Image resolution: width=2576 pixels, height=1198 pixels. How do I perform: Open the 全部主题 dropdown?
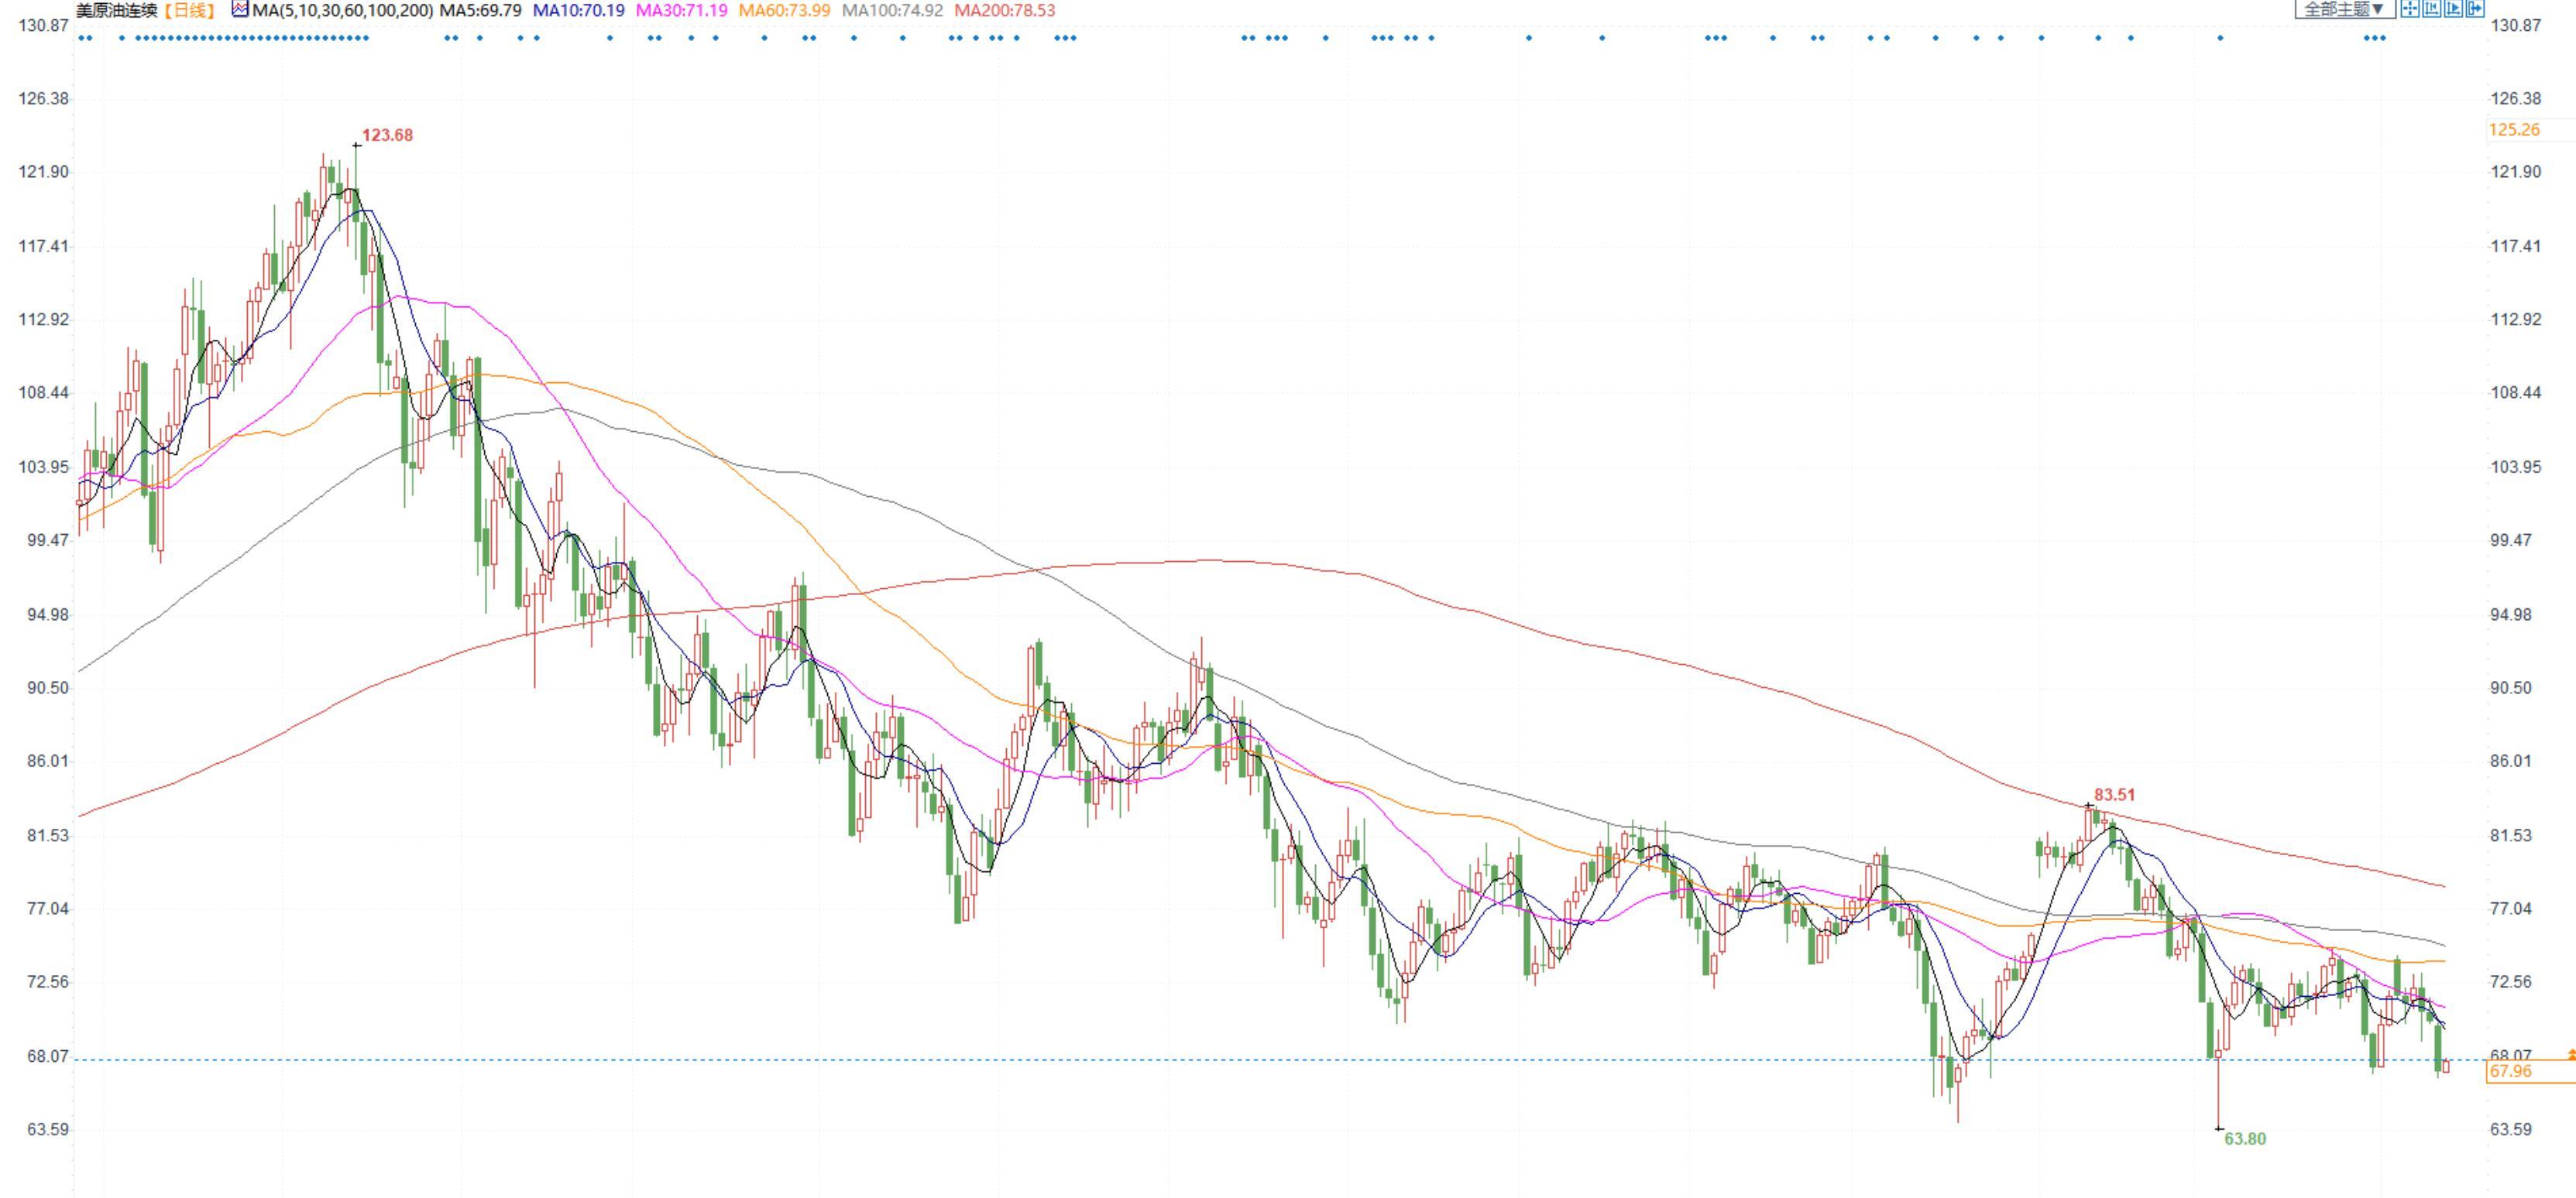[2344, 9]
